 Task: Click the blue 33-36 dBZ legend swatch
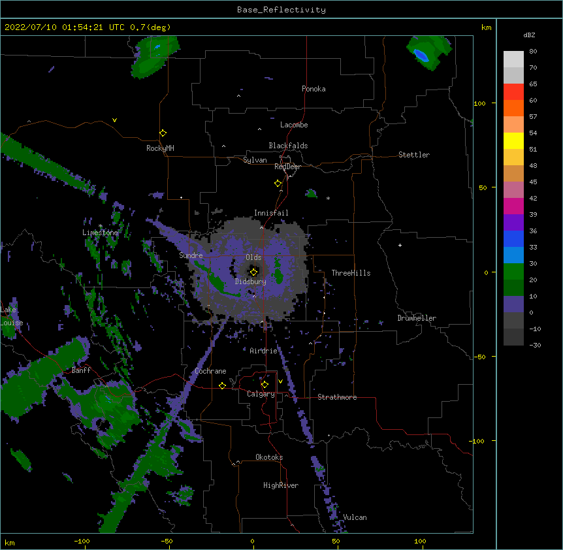click(x=513, y=239)
